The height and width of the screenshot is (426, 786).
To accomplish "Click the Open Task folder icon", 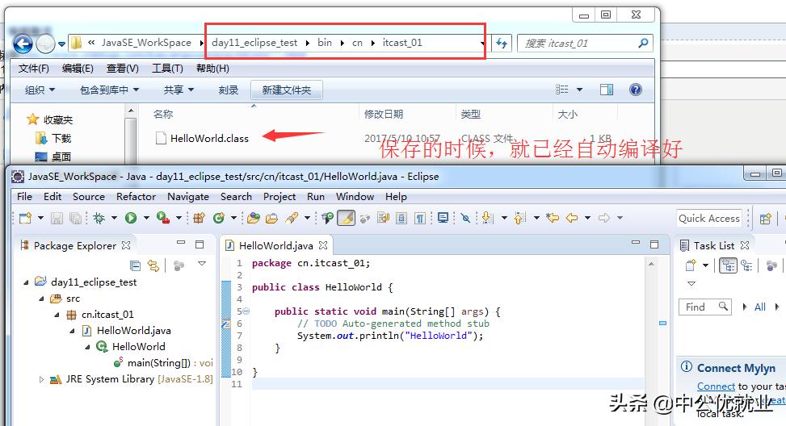I will pyautogui.click(x=271, y=218).
